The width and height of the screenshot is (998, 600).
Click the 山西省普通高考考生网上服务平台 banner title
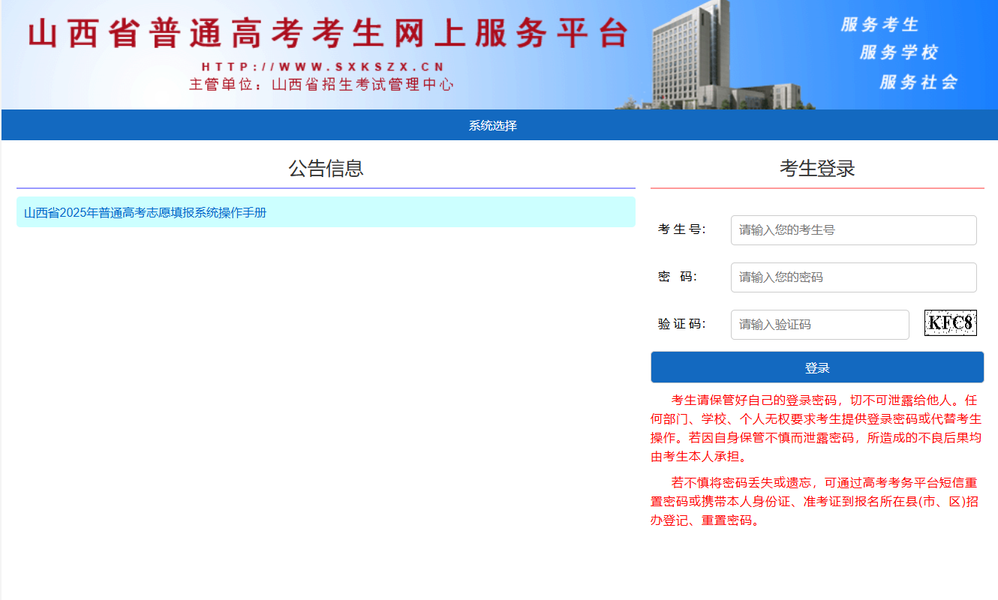329,33
